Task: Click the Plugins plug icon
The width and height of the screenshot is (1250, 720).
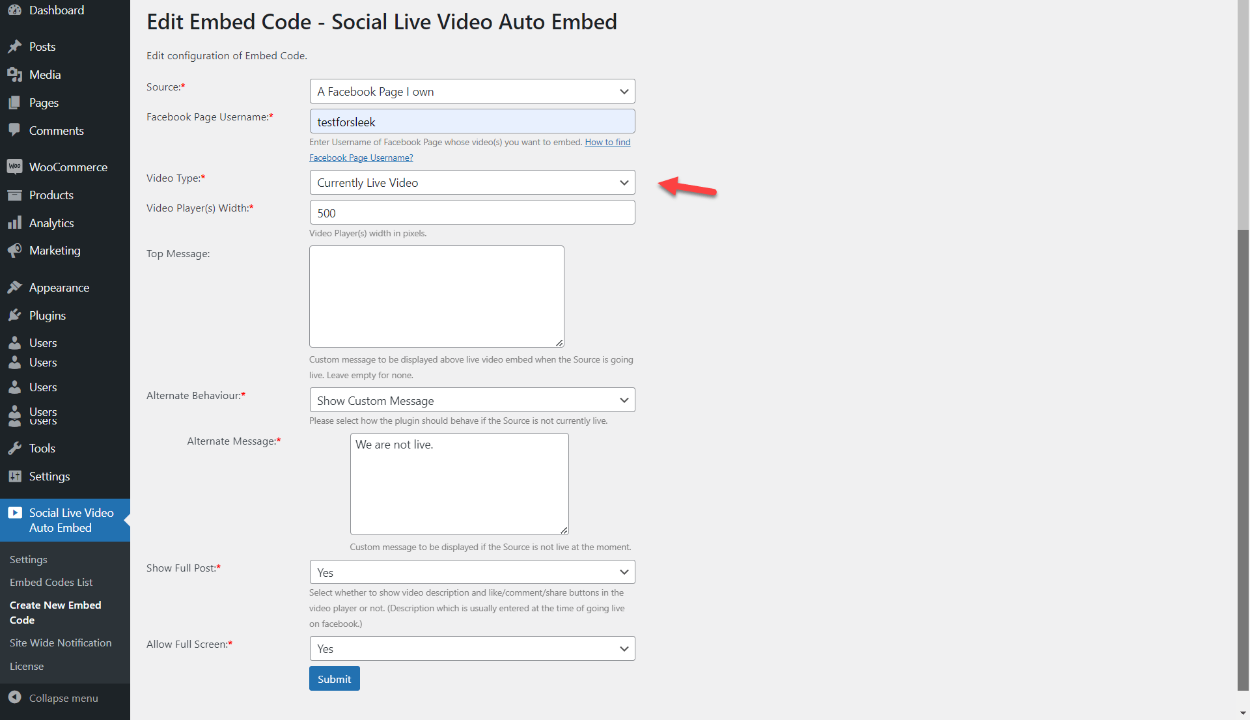Action: [x=14, y=316]
